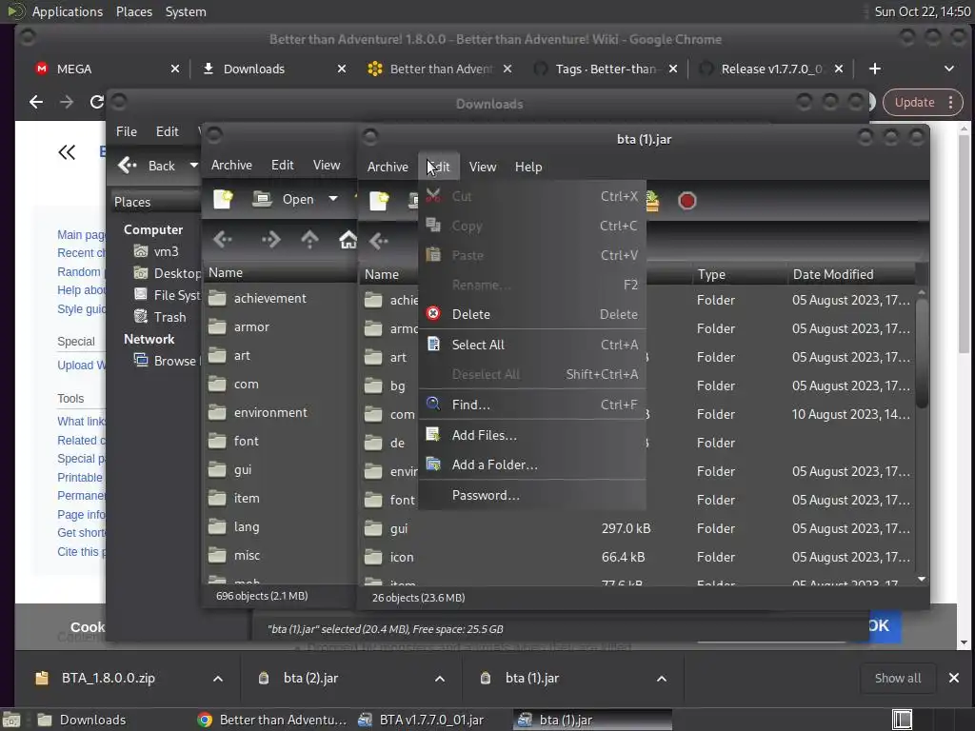Open View menu in middle archive window
The width and height of the screenshot is (975, 731).
tap(327, 165)
